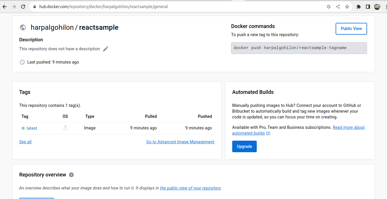Open the public view of your repository link
The image size is (387, 199).
pyautogui.click(x=190, y=188)
